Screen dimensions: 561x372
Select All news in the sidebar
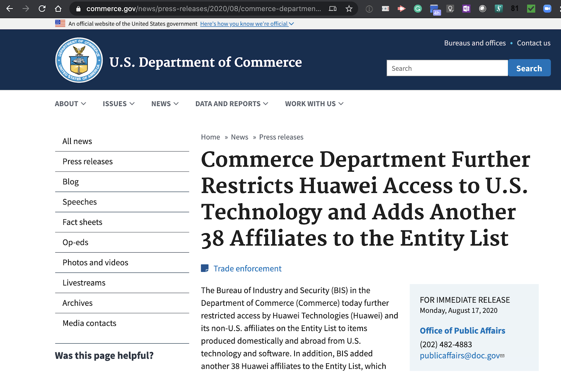point(122,141)
